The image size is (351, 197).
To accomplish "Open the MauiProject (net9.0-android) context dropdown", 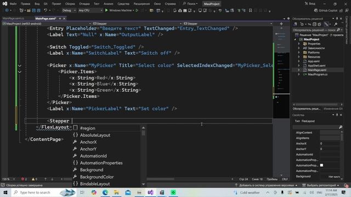I will (x=47, y=24).
